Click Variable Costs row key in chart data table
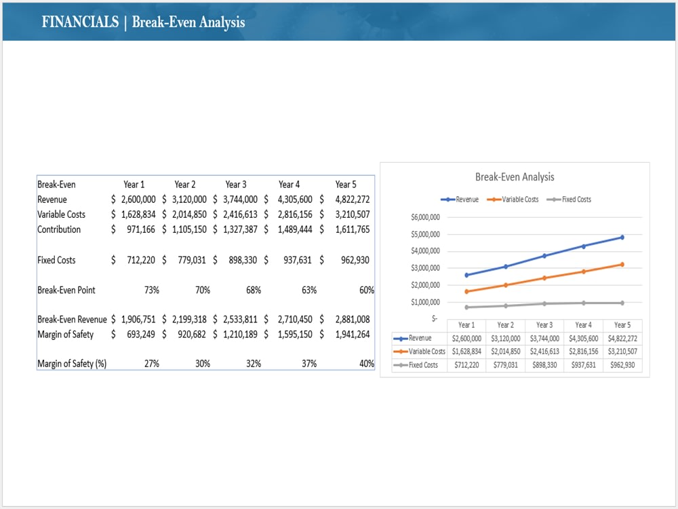This screenshot has height=509, width=678. [x=420, y=352]
